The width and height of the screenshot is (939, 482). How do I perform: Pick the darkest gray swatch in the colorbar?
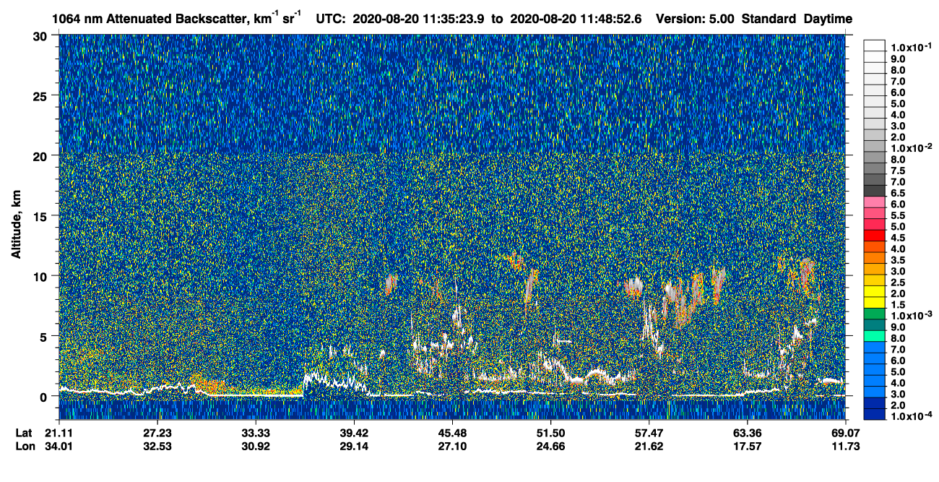point(875,191)
